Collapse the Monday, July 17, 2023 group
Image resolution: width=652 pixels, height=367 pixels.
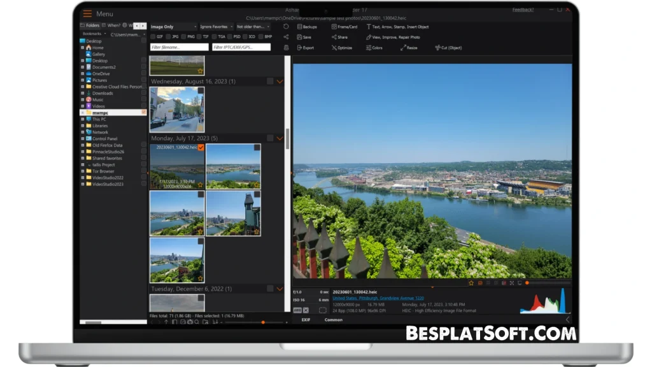(279, 138)
